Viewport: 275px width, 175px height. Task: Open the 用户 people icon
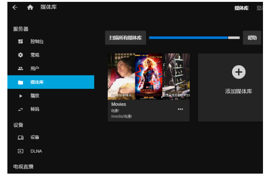click(x=20, y=69)
